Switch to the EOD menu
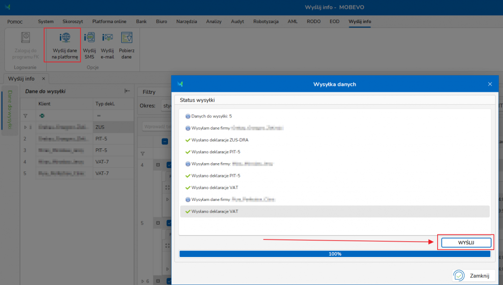The width and height of the screenshot is (503, 285). [x=335, y=22]
